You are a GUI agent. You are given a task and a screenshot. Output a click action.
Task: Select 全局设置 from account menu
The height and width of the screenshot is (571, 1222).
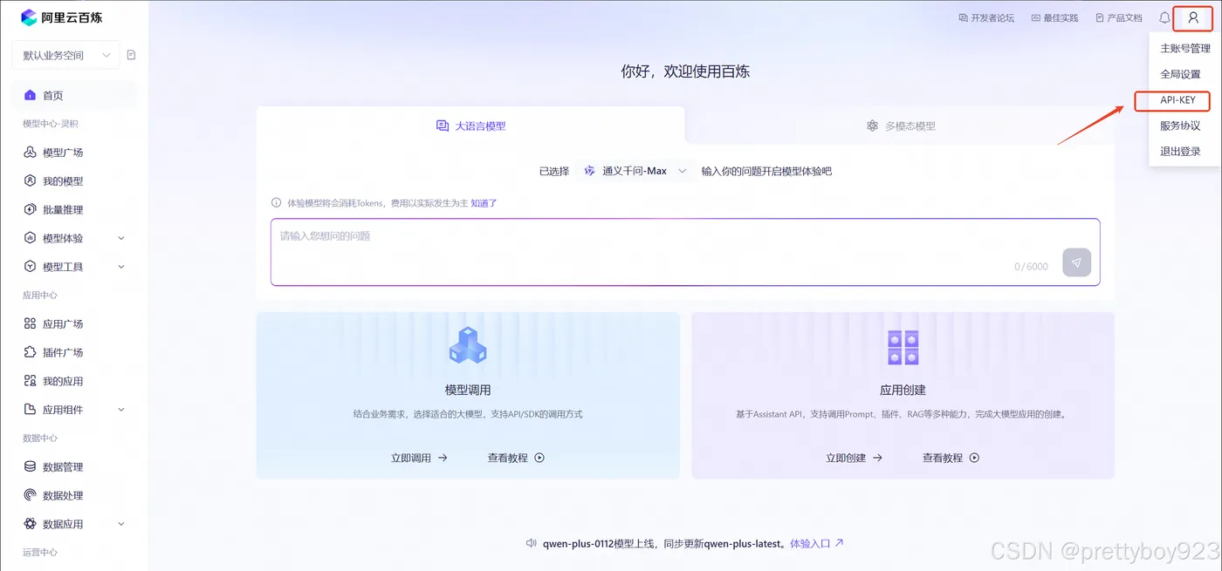pyautogui.click(x=1180, y=74)
